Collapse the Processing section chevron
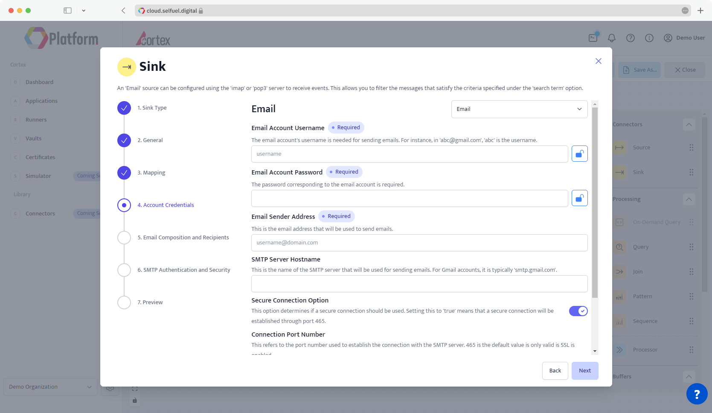The width and height of the screenshot is (712, 413). tap(689, 199)
